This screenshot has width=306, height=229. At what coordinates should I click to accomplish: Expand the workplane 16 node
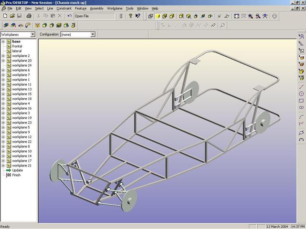click(x=3, y=108)
